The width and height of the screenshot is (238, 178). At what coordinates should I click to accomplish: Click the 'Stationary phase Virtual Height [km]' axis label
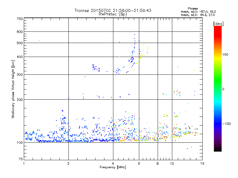coord(13,89)
